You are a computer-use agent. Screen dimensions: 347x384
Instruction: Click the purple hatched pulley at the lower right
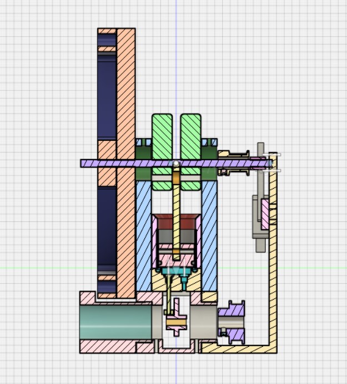[232, 322]
